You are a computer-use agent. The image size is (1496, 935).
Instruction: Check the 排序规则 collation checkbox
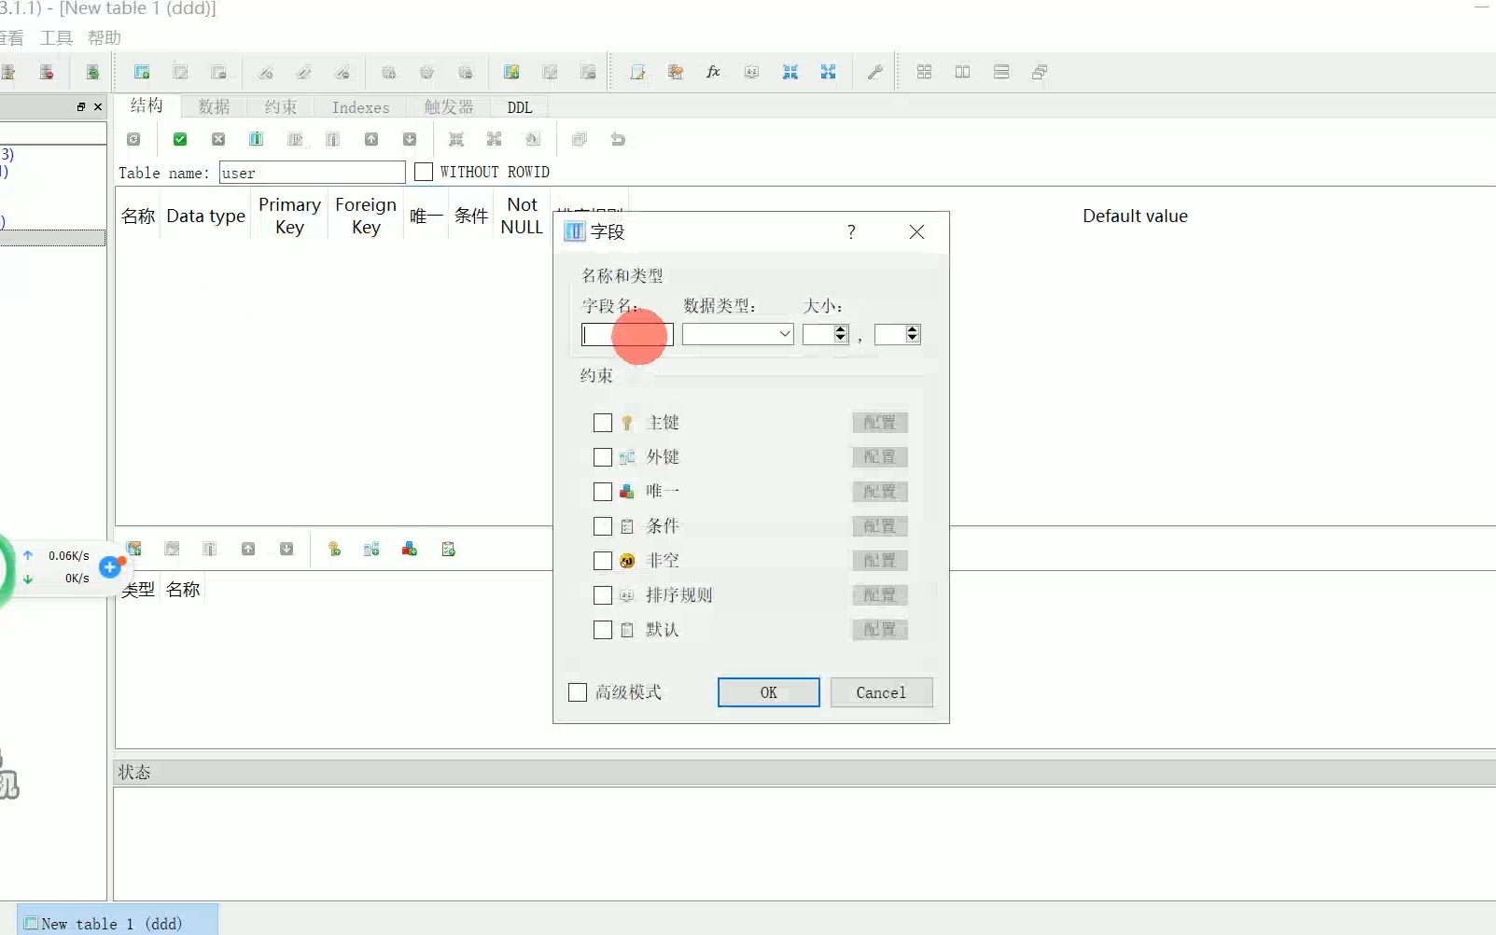click(603, 595)
